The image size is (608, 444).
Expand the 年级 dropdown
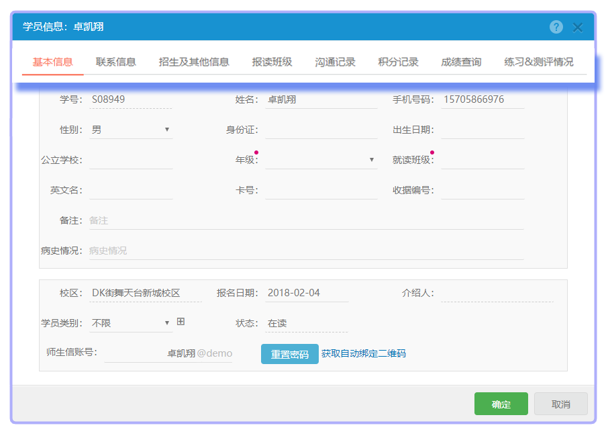click(x=321, y=160)
